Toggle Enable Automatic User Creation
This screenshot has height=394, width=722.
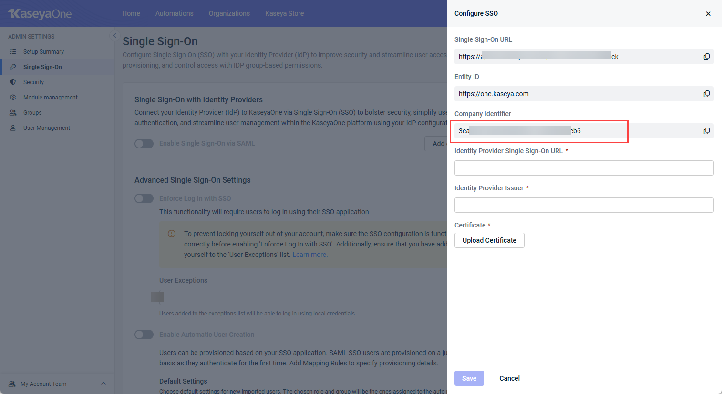144,335
